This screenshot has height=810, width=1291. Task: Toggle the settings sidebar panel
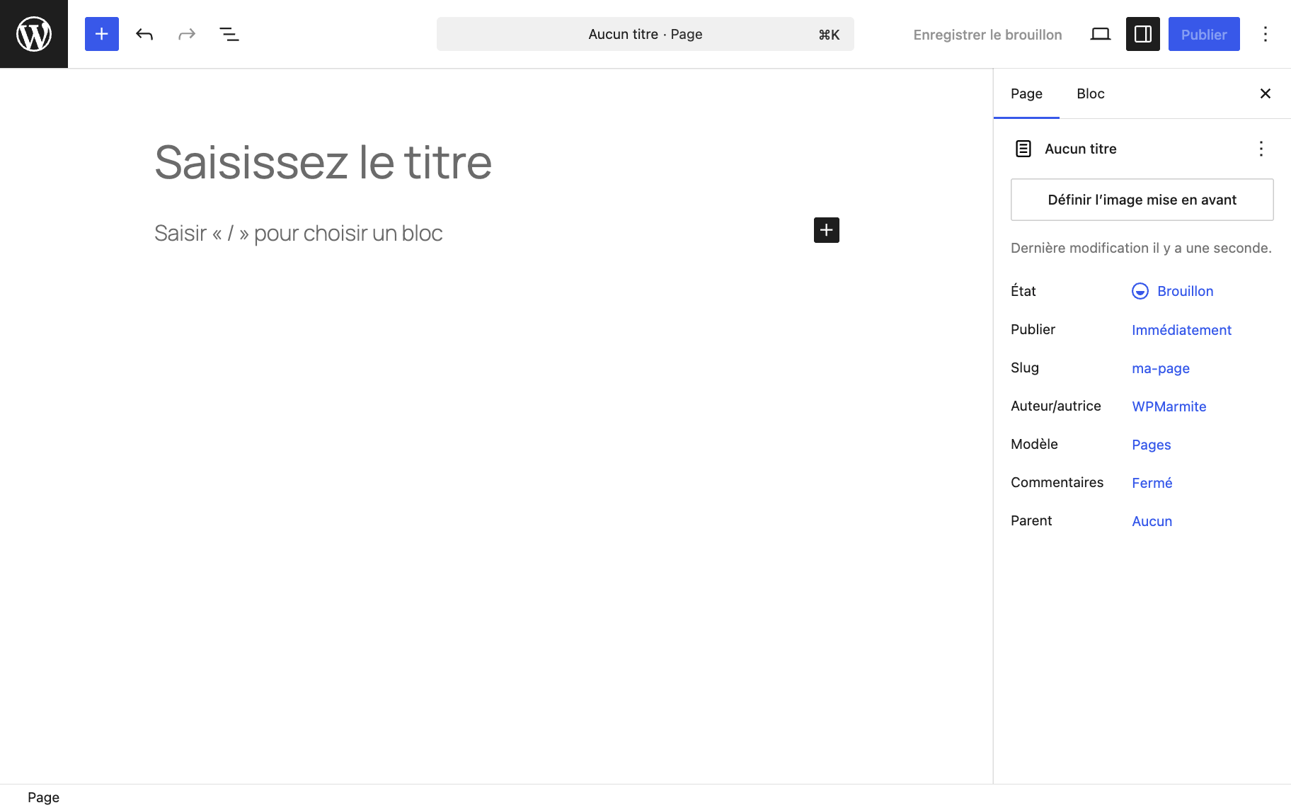click(1143, 34)
